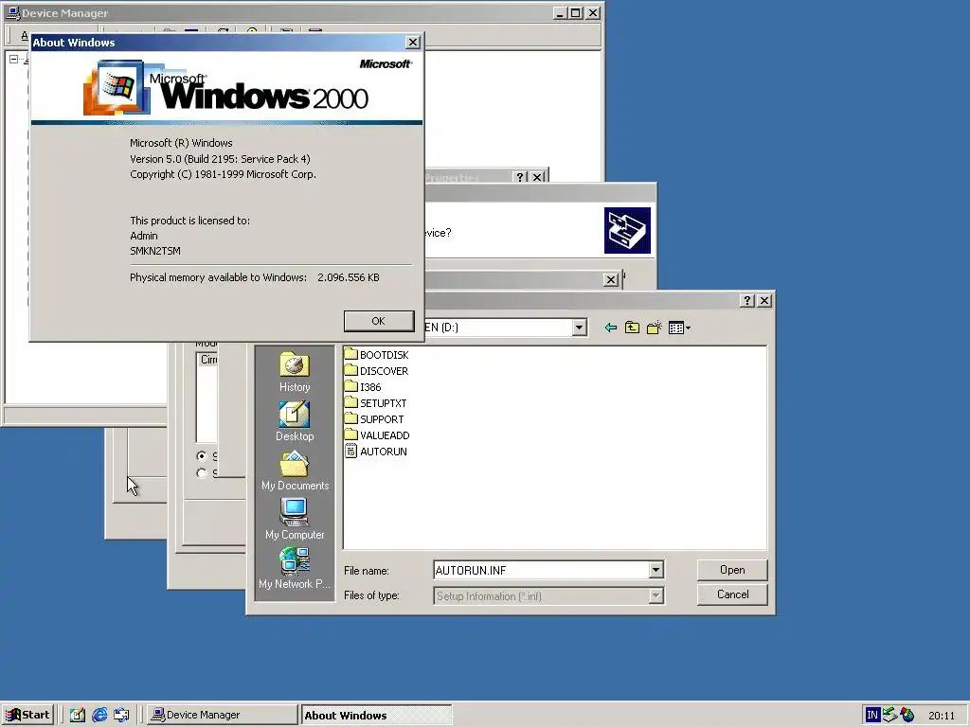Select the first radio button option
This screenshot has height=727, width=970.
[201, 456]
